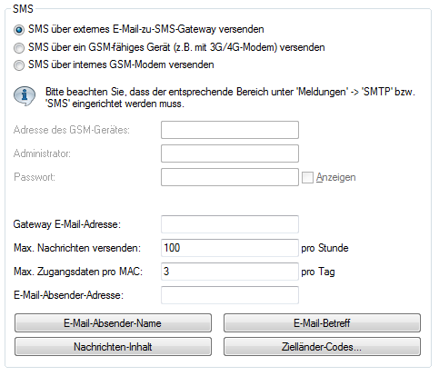
Task: Click the 'pro Tag' unit label
Action: click(x=318, y=272)
